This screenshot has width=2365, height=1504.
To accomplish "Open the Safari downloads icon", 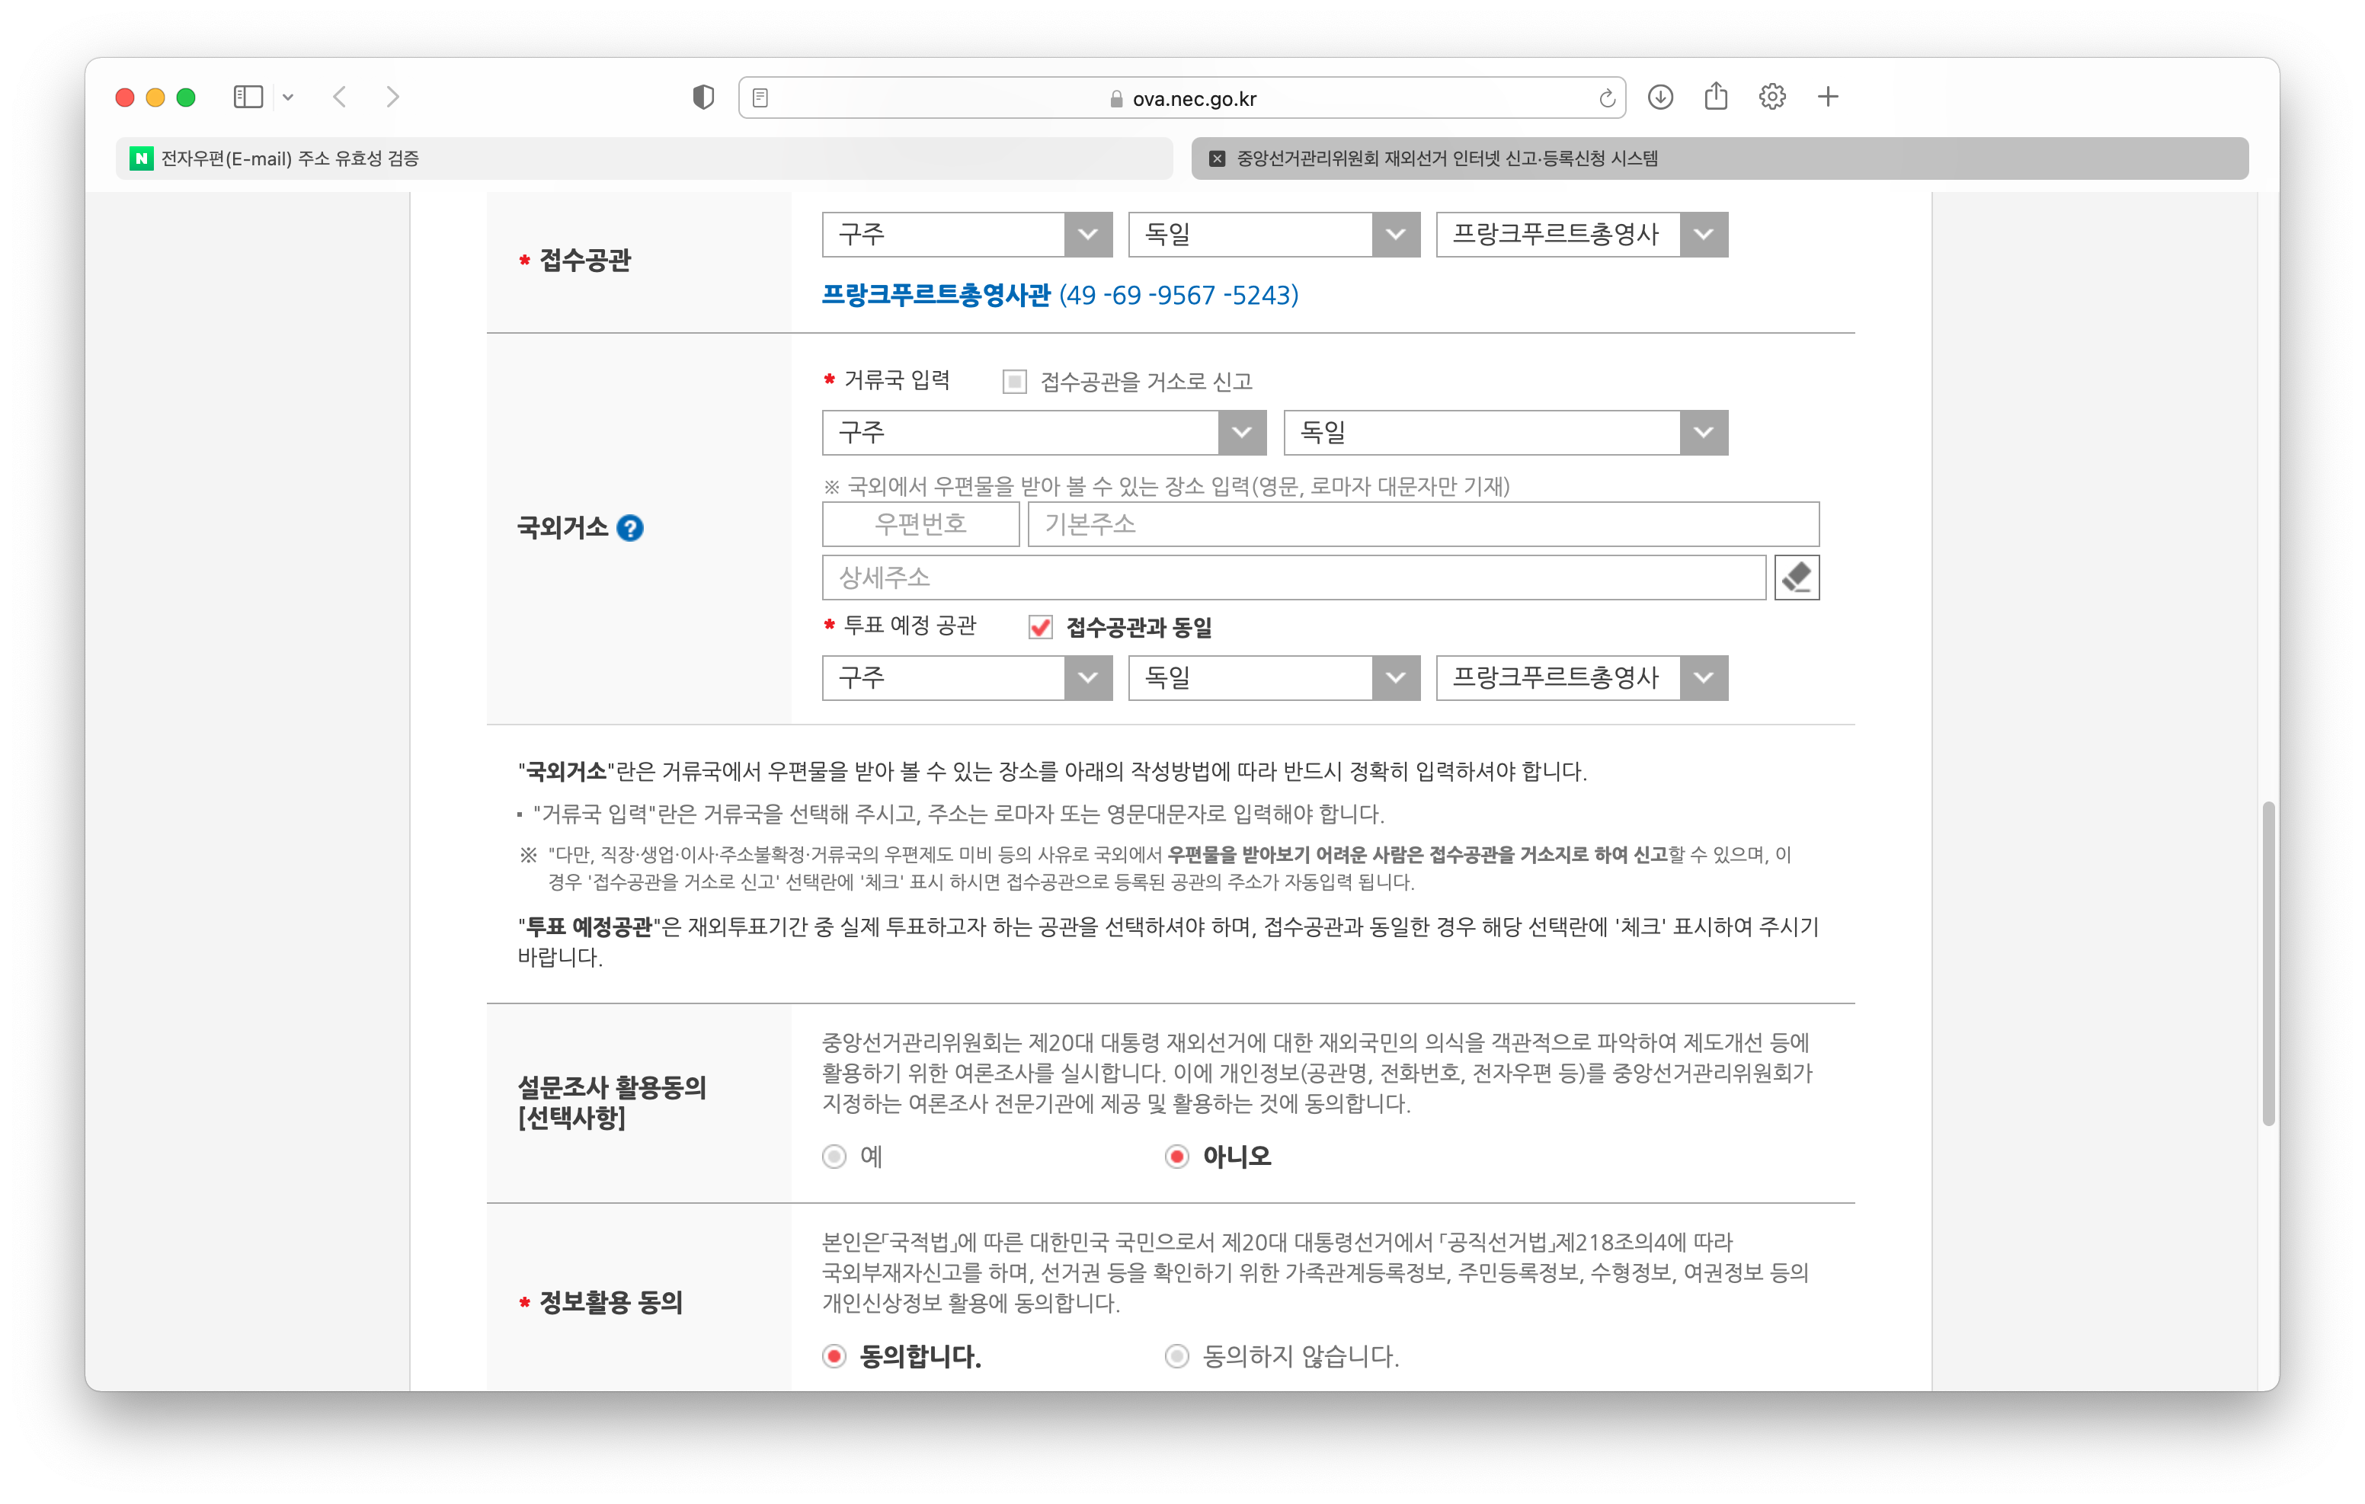I will (x=1659, y=98).
